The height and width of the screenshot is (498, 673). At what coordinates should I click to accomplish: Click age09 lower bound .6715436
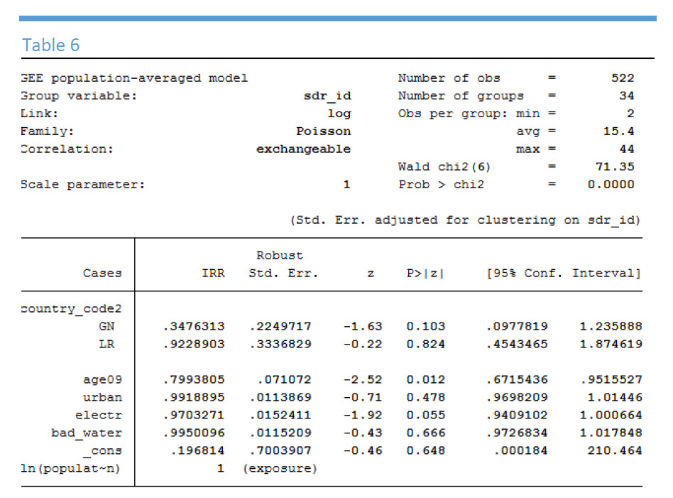coord(518,380)
